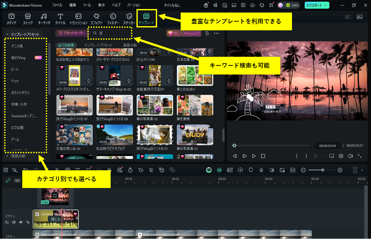
Task: Select the 旅行Vlogのイントロ 07 template thumbnail
Action: pyautogui.click(x=74, y=105)
